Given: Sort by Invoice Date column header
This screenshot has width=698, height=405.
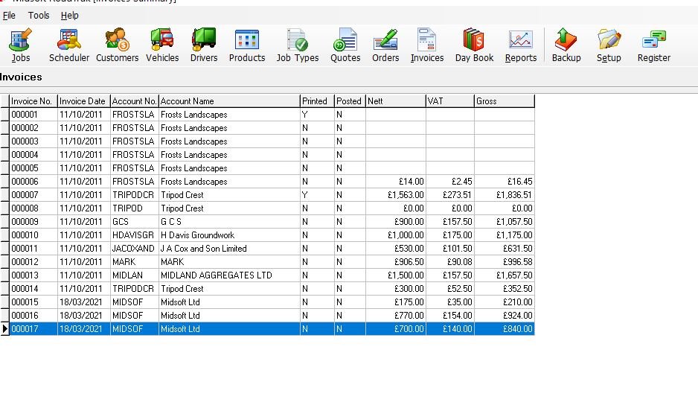Looking at the screenshot, I should (x=84, y=101).
